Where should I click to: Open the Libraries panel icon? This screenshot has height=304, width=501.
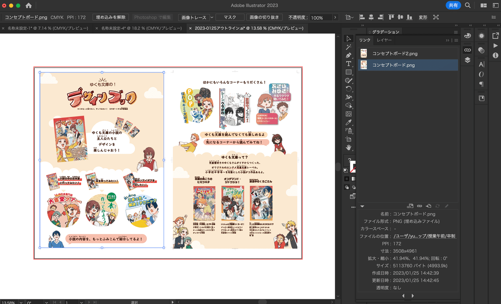(x=481, y=99)
